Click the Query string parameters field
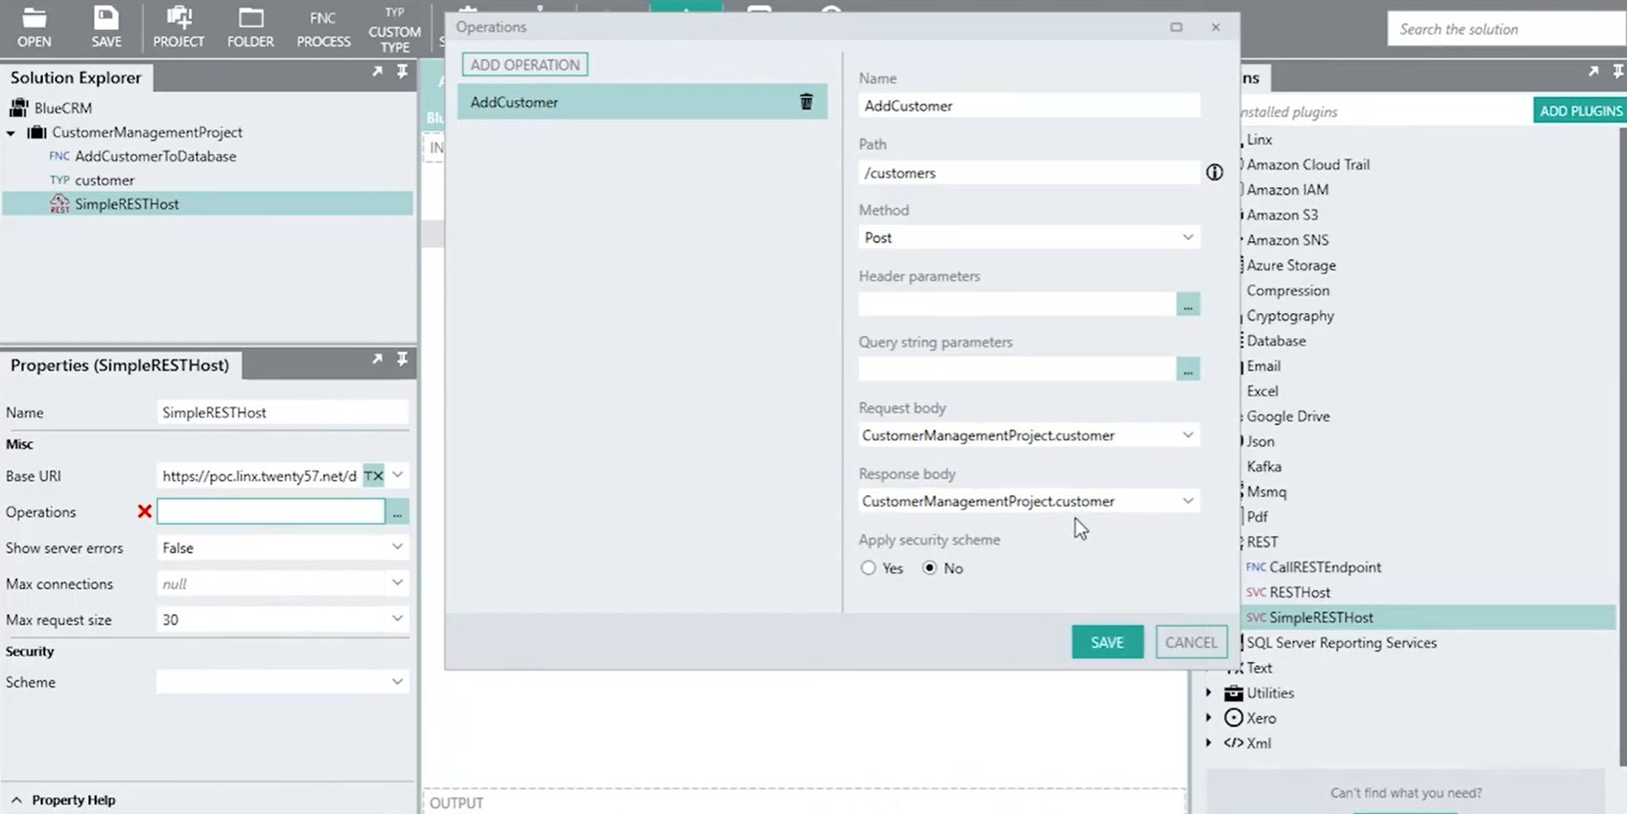The image size is (1627, 814). (x=1017, y=369)
